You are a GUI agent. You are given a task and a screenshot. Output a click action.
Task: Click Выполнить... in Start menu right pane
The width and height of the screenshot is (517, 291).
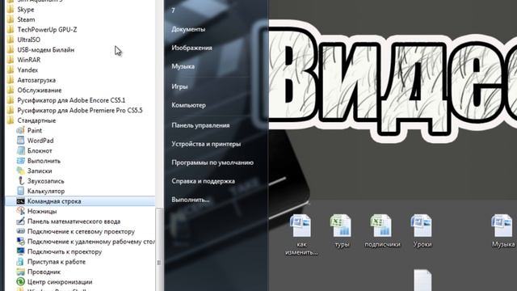pos(191,200)
